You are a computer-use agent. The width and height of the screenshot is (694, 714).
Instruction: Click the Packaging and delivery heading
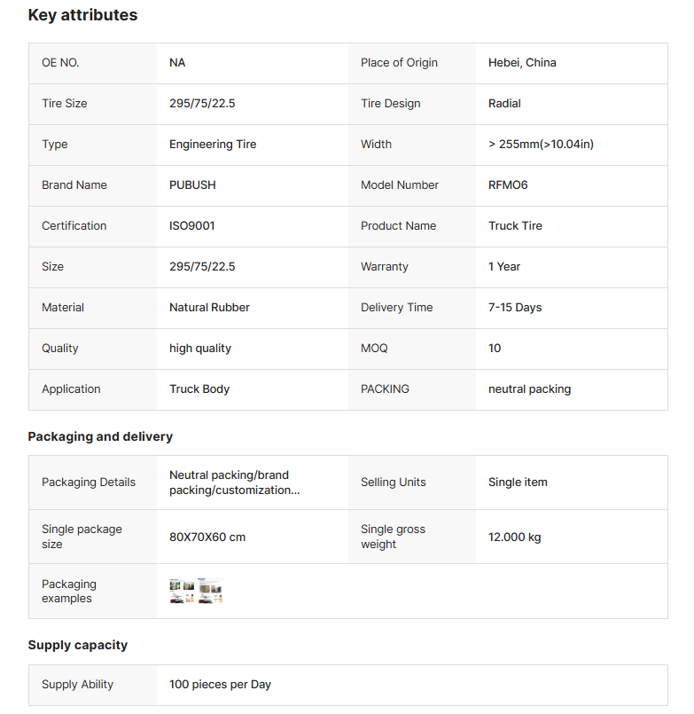pyautogui.click(x=100, y=436)
